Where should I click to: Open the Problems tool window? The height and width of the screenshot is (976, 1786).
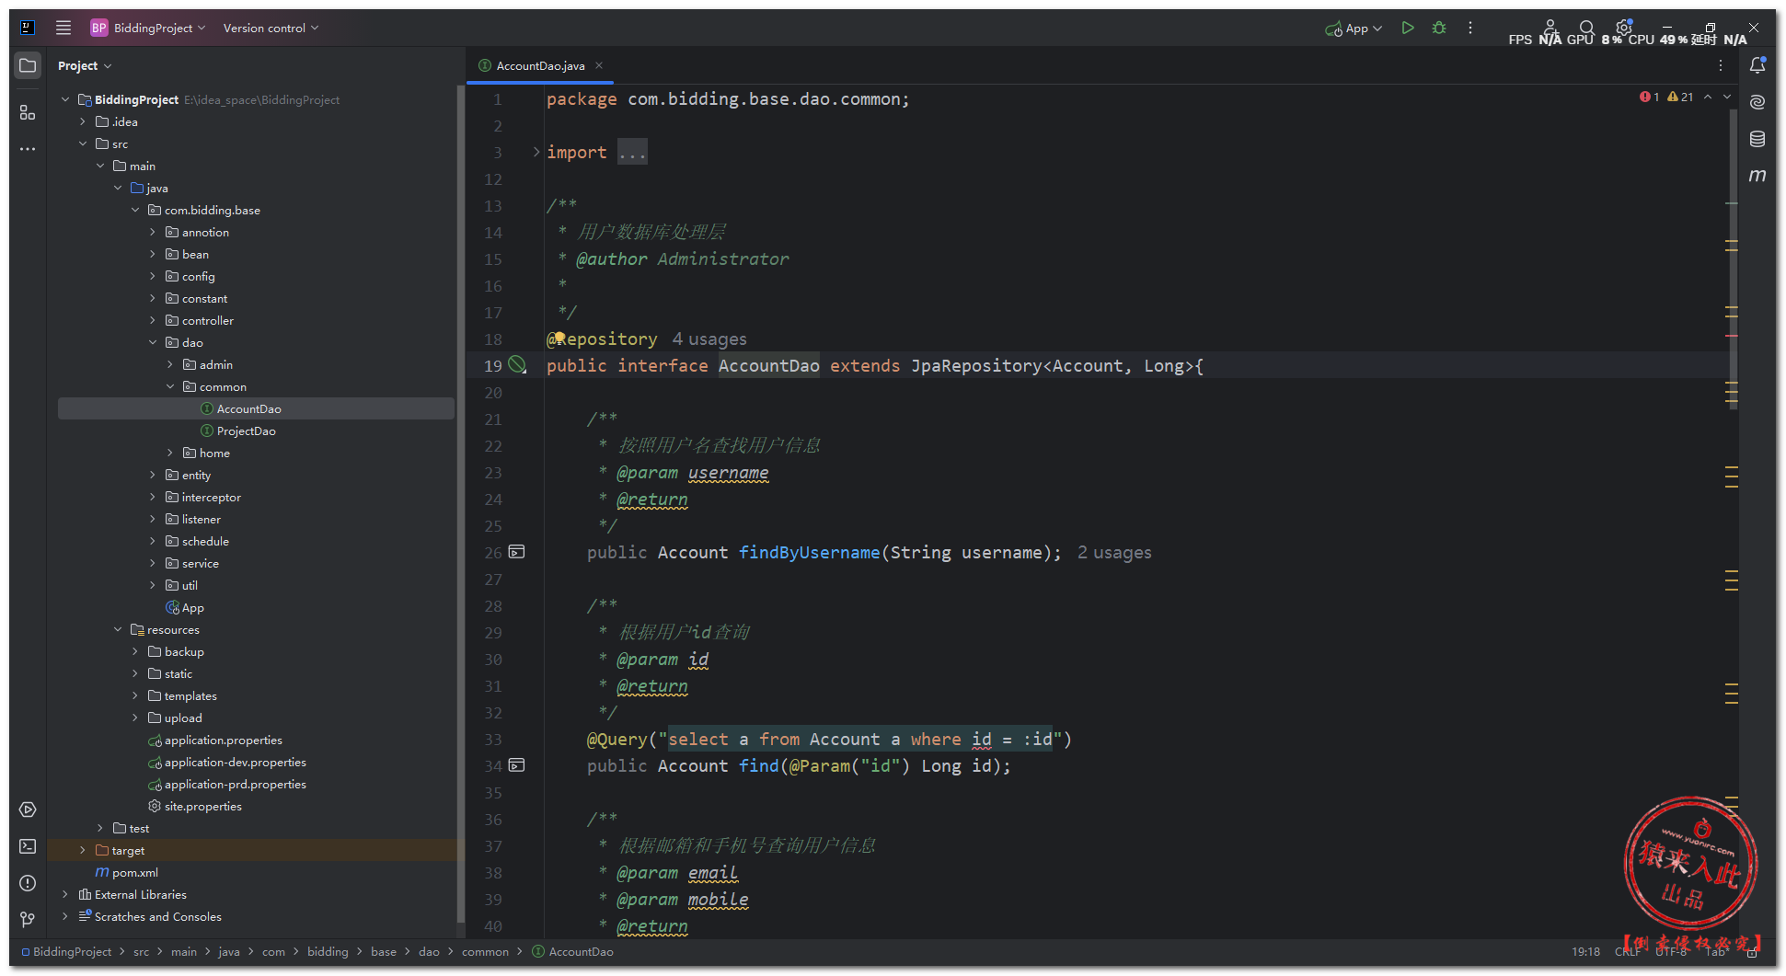(x=28, y=883)
